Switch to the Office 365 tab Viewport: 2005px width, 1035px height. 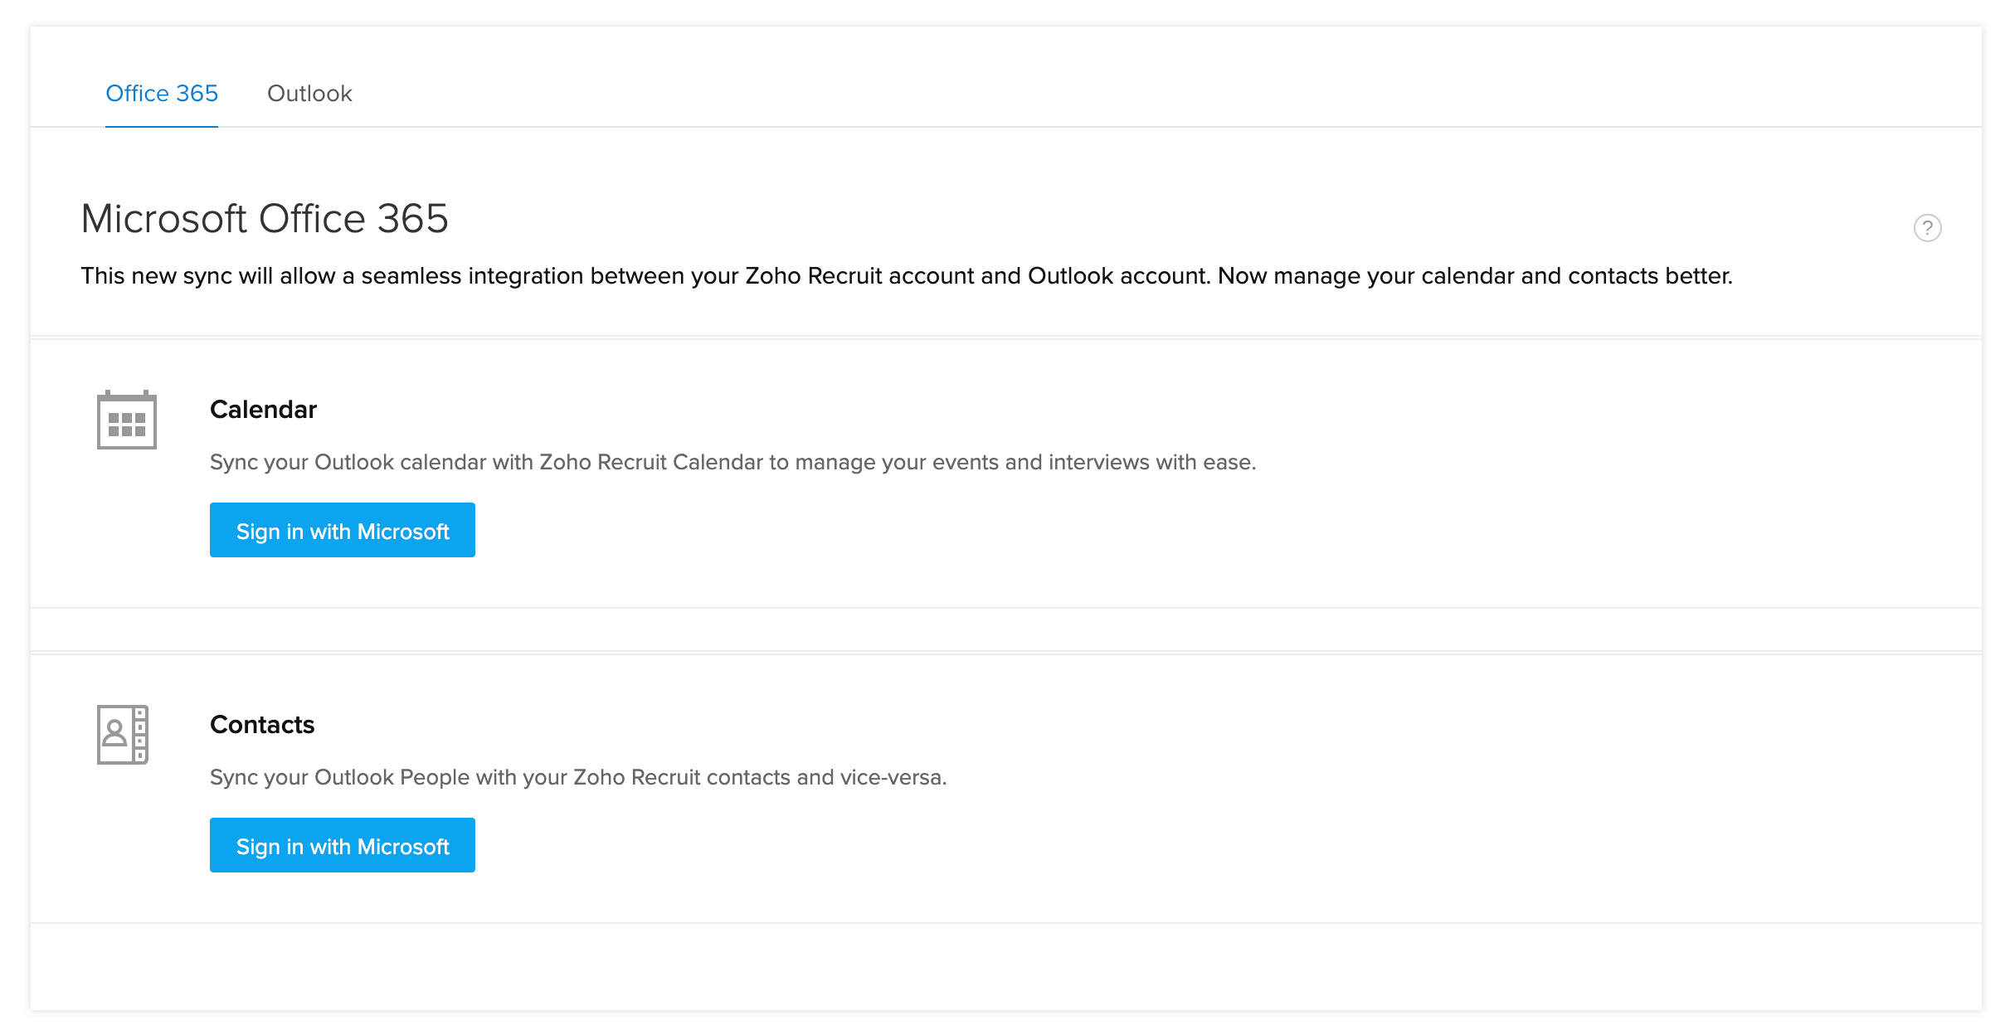coord(162,94)
